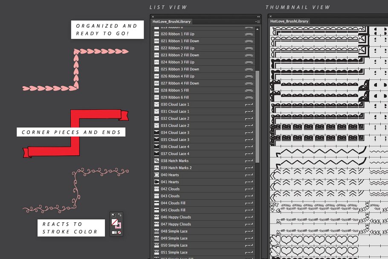Image resolution: width=388 pixels, height=259 pixels.
Task: Select the 038 Hatch Marks brush
Action: coord(175,161)
